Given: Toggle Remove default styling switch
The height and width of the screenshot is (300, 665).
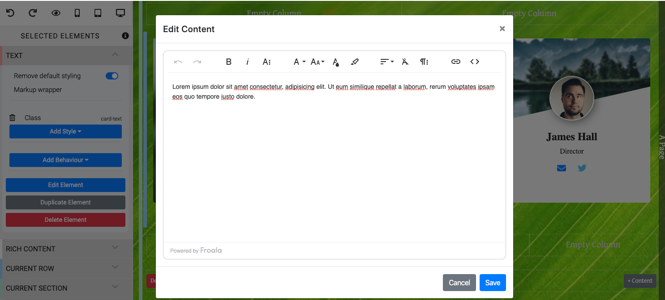Looking at the screenshot, I should (112, 76).
